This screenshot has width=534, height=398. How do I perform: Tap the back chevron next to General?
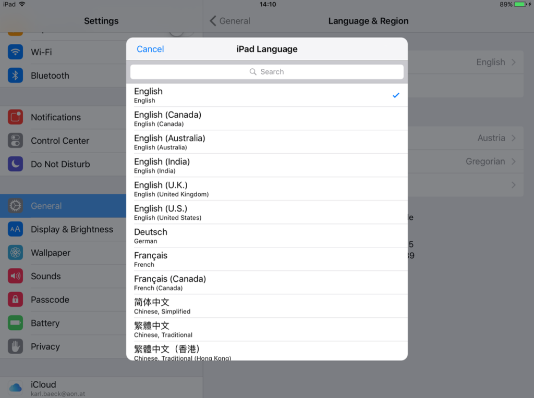[x=213, y=21]
